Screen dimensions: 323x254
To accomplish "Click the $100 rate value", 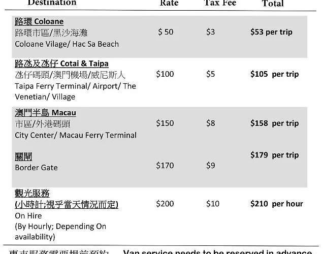I will coord(165,74).
